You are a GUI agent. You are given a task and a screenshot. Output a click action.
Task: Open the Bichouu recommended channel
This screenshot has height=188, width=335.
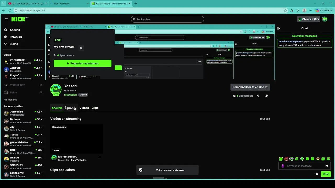pyautogui.click(x=23, y=121)
